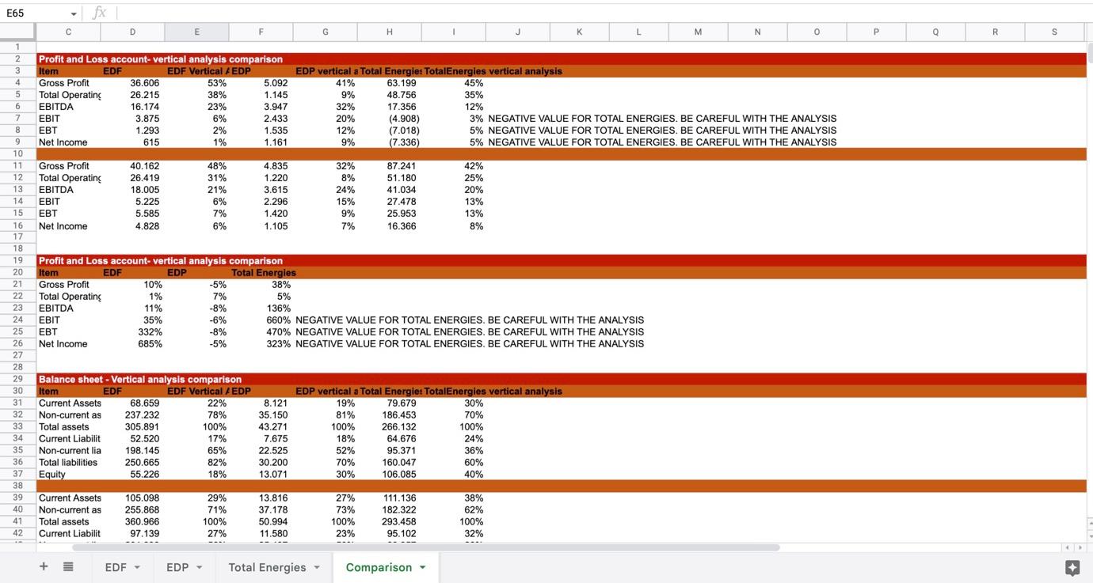The image size is (1093, 583).
Task: Select row 28 header
Action: click(17, 367)
